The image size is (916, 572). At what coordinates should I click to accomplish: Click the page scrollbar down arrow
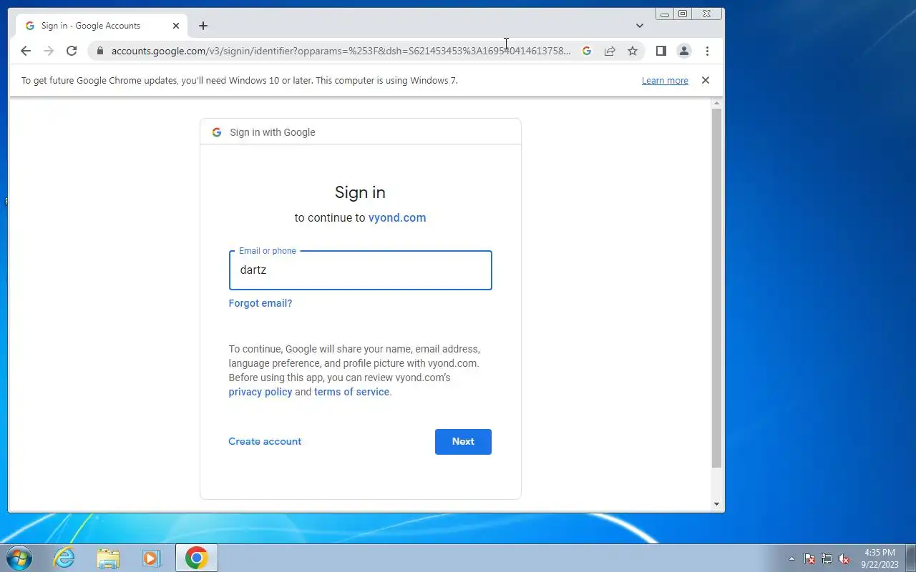717,504
